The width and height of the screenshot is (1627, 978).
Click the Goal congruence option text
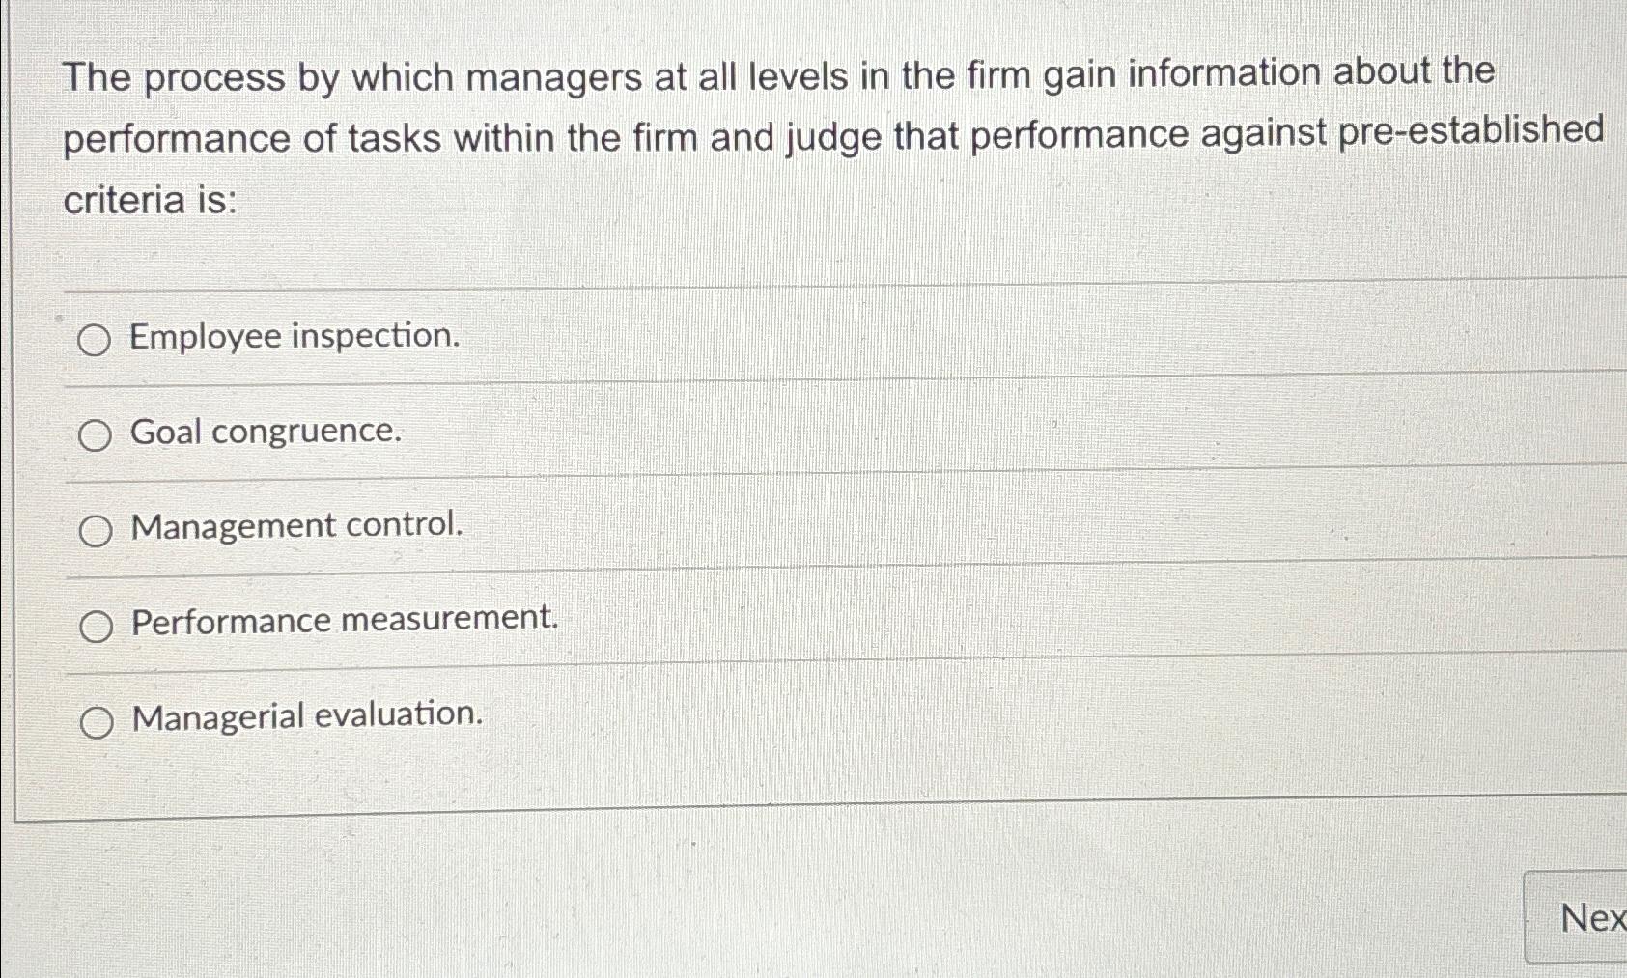pos(266,432)
